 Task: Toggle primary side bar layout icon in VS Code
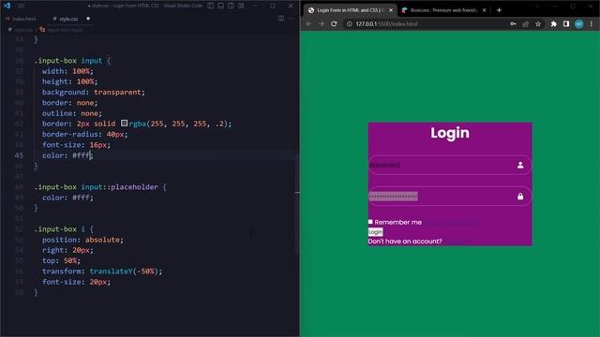point(210,6)
